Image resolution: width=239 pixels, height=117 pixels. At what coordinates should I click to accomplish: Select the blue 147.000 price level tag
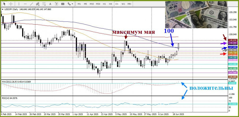(x=233, y=47)
